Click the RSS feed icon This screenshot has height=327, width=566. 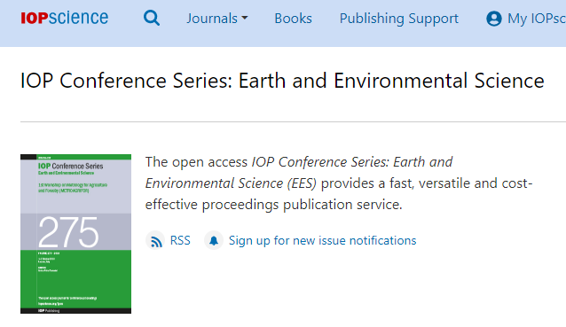tap(155, 240)
